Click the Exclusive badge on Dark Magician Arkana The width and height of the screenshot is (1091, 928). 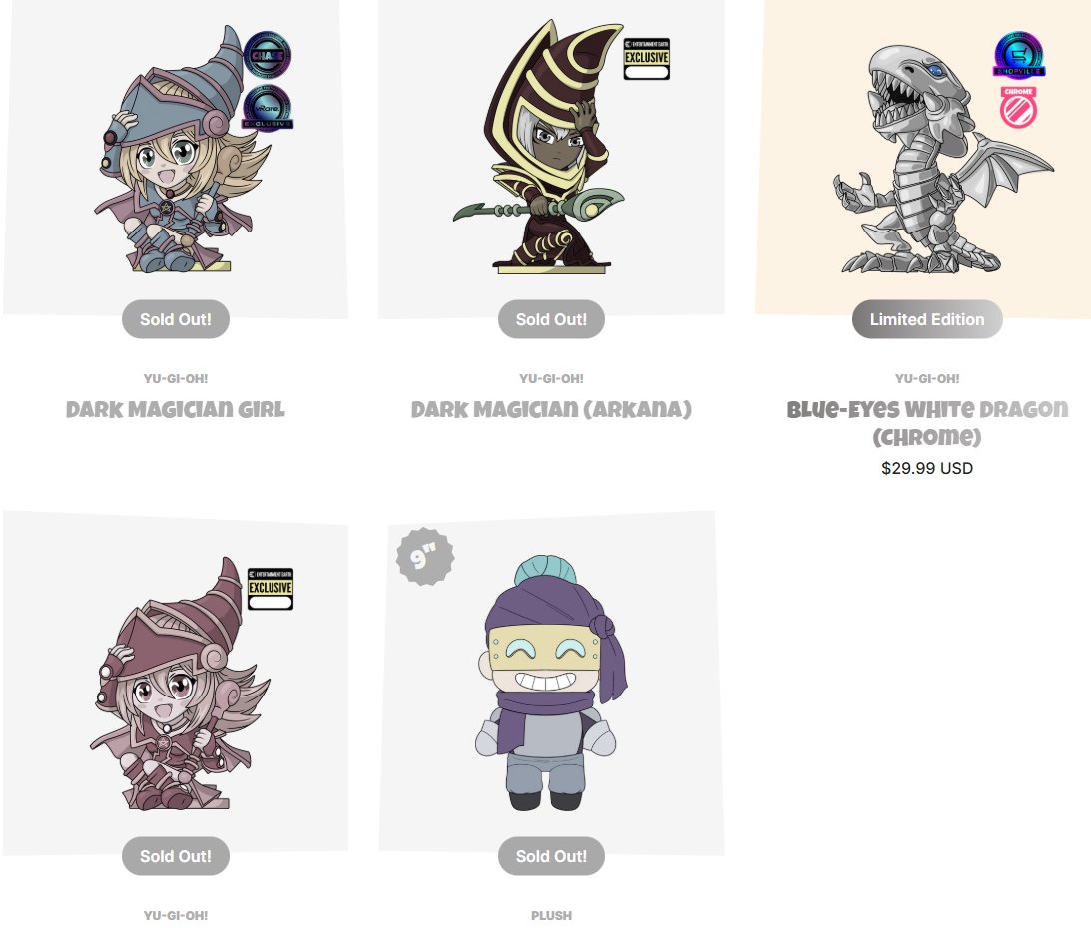click(647, 59)
